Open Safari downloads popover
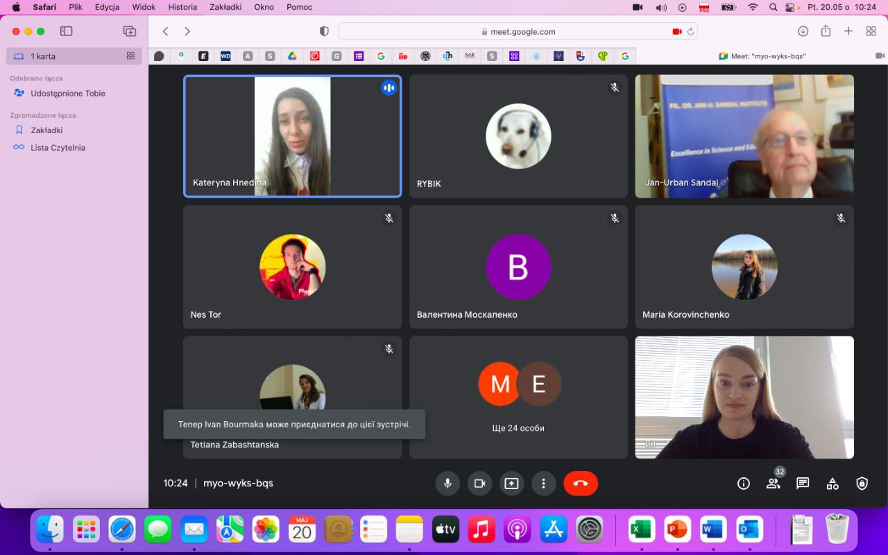888x555 pixels. (803, 31)
